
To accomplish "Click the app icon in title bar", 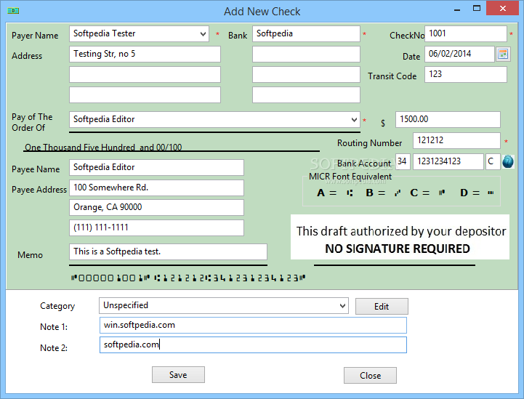I will [13, 11].
